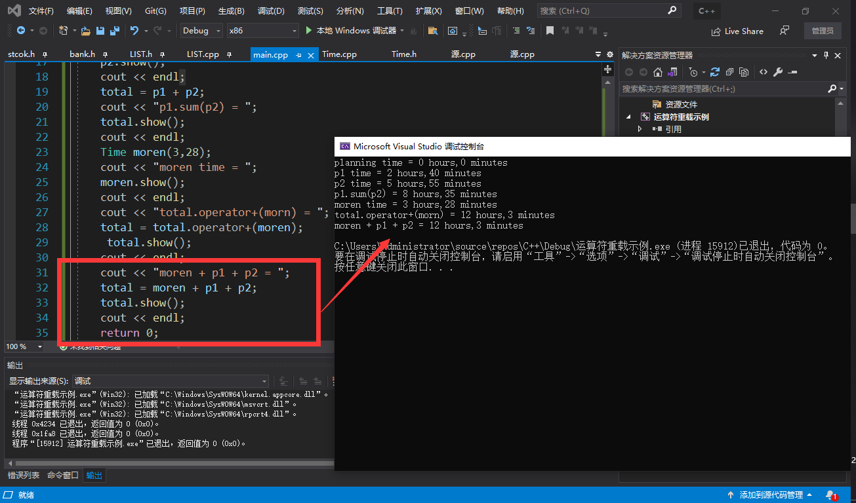856x503 pixels.
Task: Click the New Project icon
Action: (63, 31)
